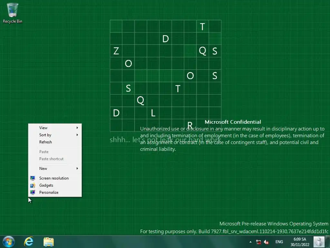Open the clock showing 6:09 SA
Image resolution: width=330 pixels, height=248 pixels.
[300, 239]
